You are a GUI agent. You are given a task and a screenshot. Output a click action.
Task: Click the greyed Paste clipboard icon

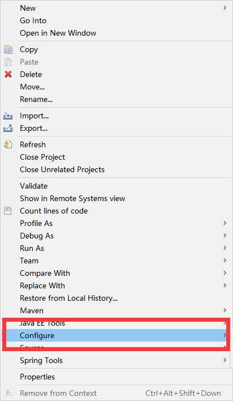point(8,62)
